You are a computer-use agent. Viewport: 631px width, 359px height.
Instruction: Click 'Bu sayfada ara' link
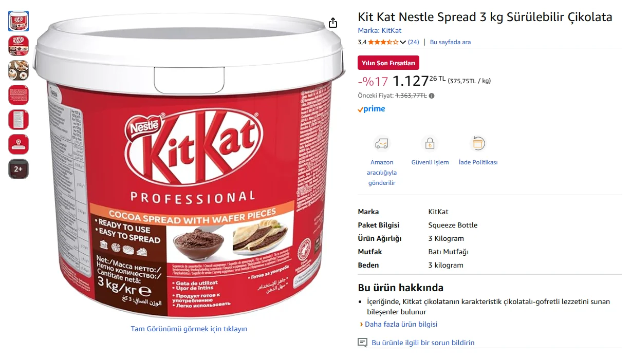tap(450, 42)
